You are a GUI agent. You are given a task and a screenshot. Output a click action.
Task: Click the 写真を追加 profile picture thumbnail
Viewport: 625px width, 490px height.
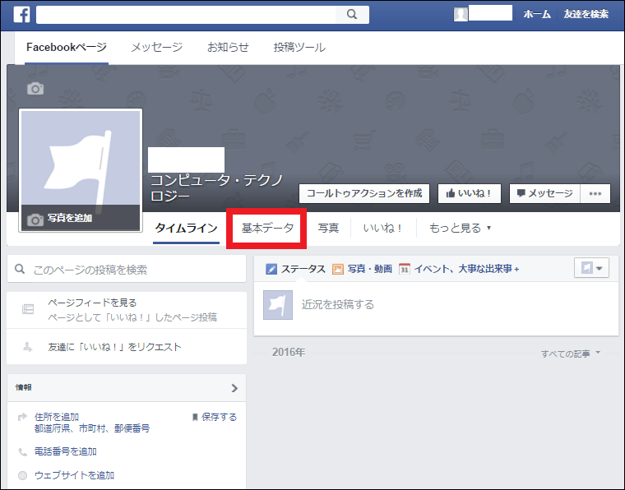point(81,169)
